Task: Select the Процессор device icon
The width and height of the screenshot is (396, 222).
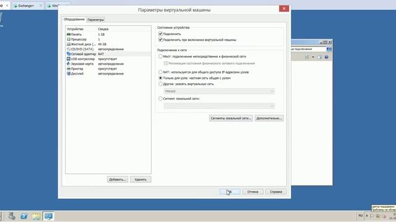Action: pyautogui.click(x=69, y=39)
